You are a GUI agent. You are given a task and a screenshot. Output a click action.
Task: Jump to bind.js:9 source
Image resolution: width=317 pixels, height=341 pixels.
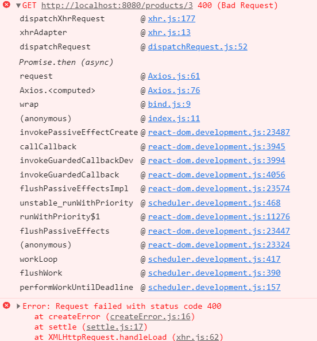[x=169, y=104]
